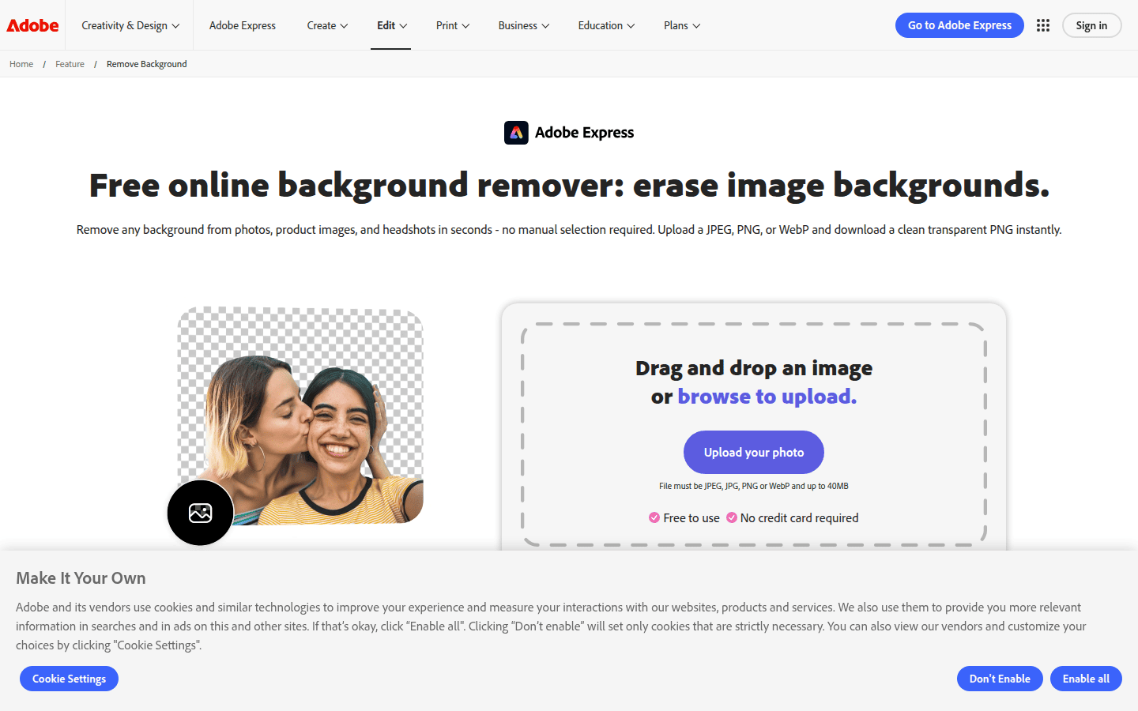Click the browse to upload link
Screen dimensions: 1138x711
767,396
